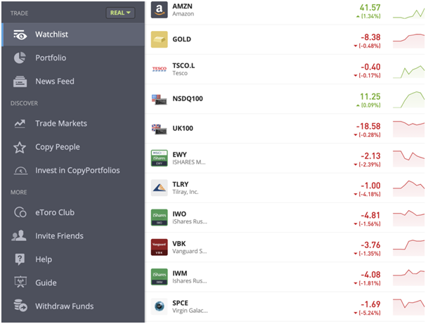
Task: Select the GOLD bar icon
Action: click(159, 39)
